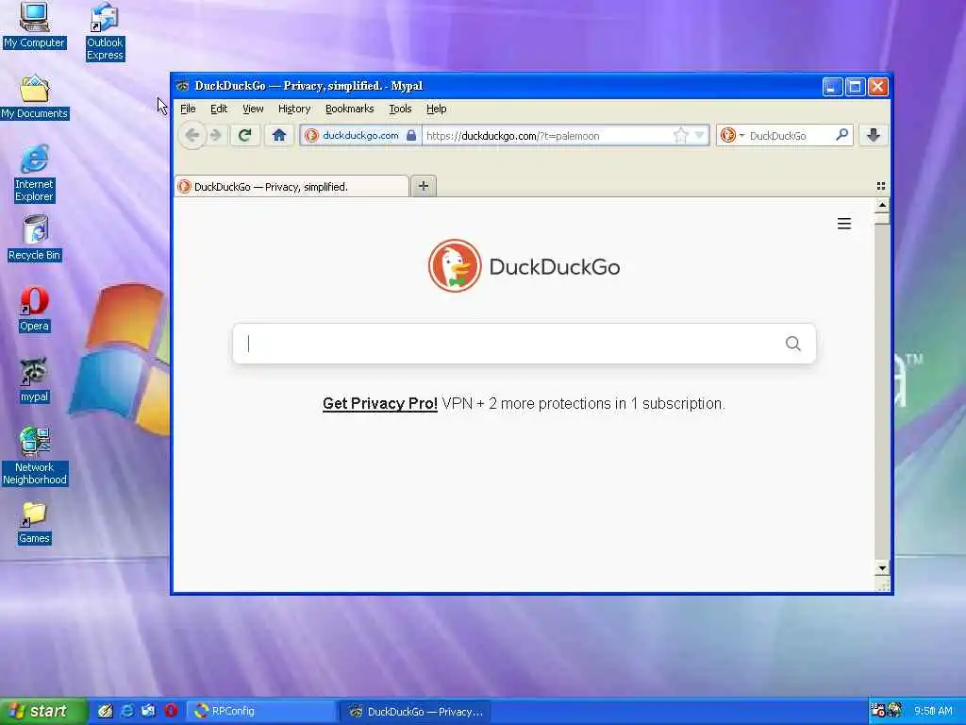This screenshot has width=966, height=725.
Task: Follow the Get Privacy Pro! link
Action: (379, 404)
